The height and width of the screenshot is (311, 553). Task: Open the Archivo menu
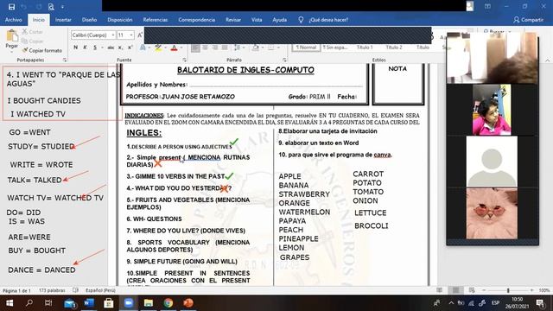click(x=14, y=20)
